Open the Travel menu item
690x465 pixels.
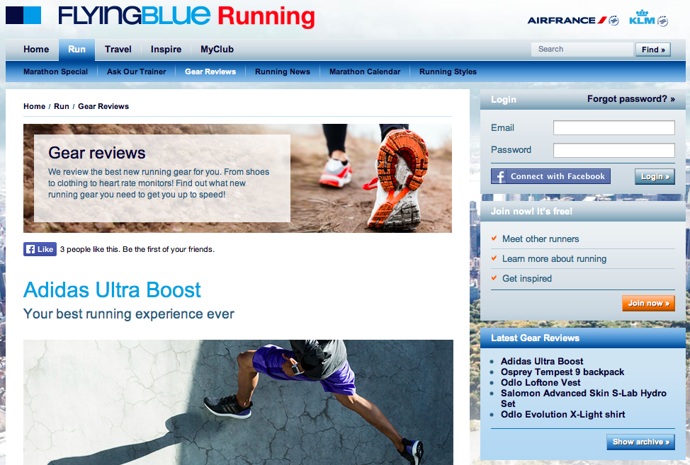118,50
